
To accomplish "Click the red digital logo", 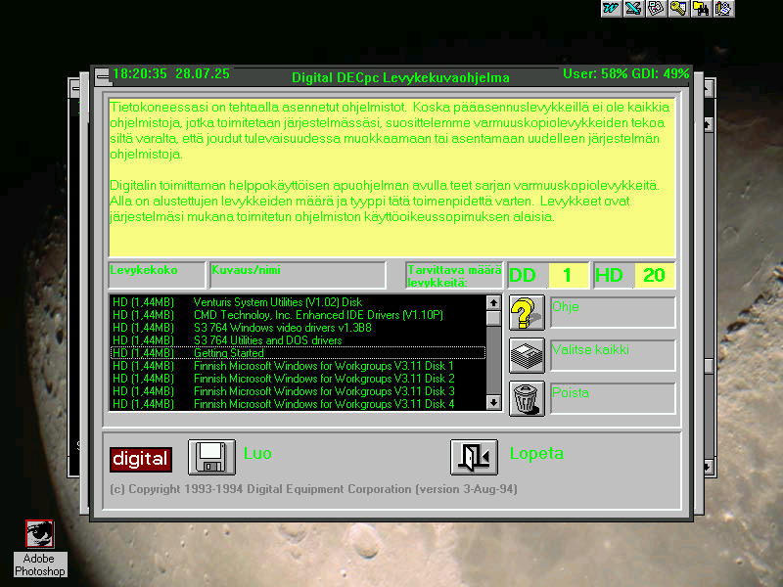I will tap(140, 459).
